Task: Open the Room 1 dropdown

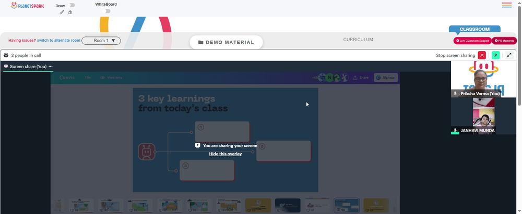Action: tap(101, 41)
